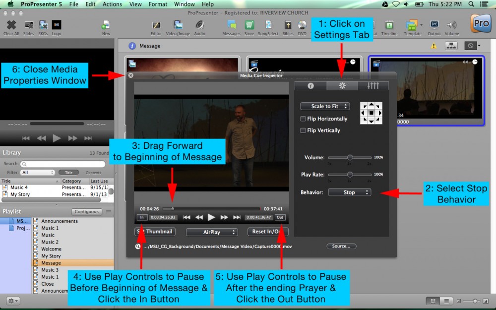Reveal file path with magnifier icon
This screenshot has height=310, width=496.
click(x=138, y=247)
